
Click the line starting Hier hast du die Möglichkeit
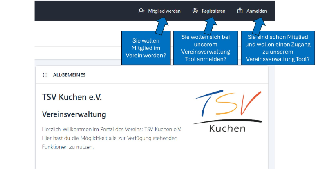[110, 138]
